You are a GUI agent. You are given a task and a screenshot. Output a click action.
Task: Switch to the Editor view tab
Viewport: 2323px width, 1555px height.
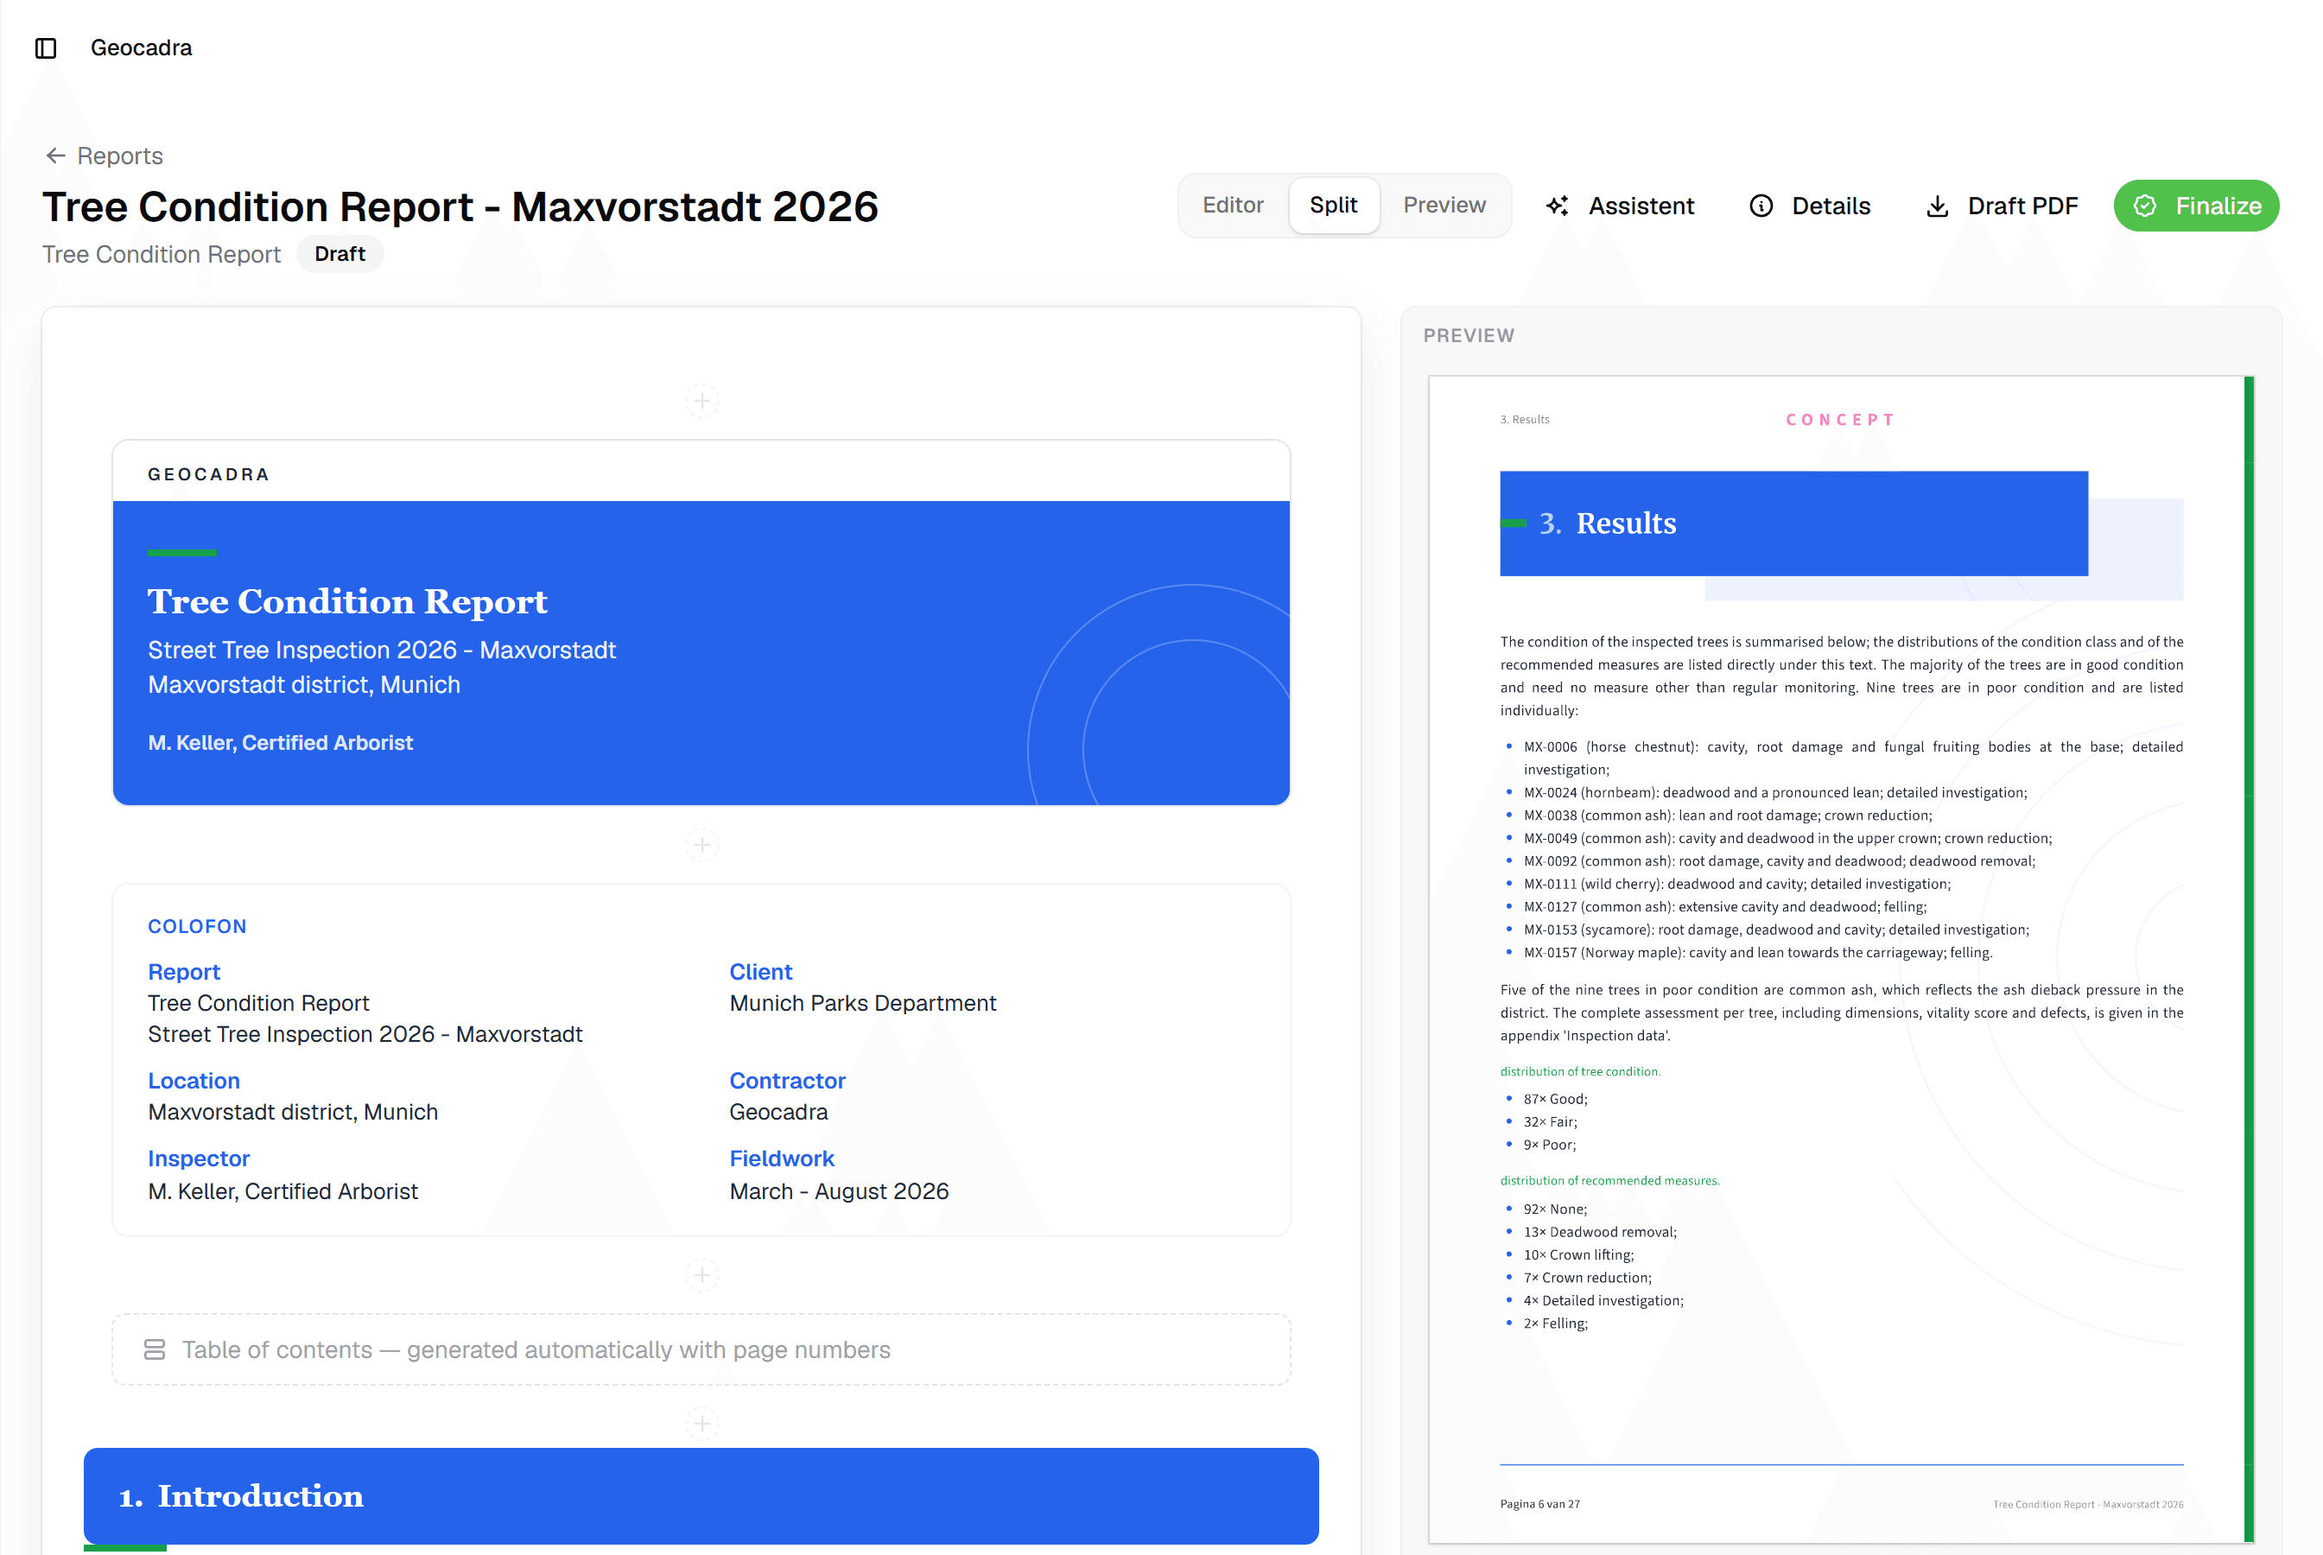coord(1233,206)
